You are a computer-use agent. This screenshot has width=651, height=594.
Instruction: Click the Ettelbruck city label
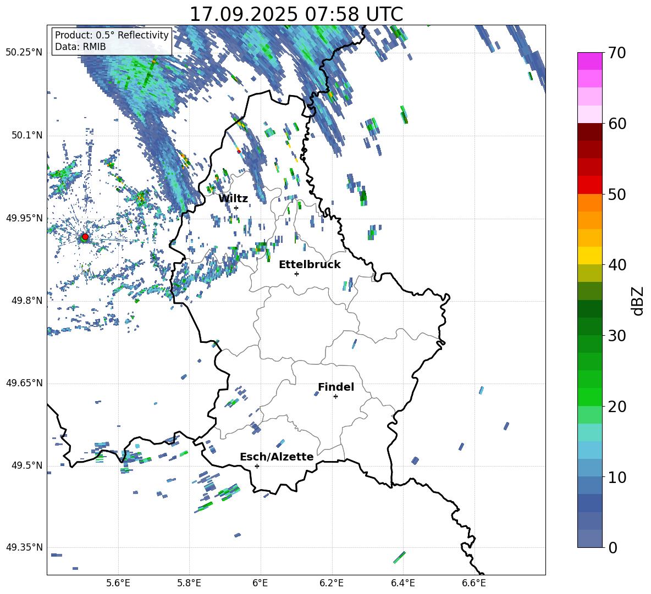pos(310,265)
